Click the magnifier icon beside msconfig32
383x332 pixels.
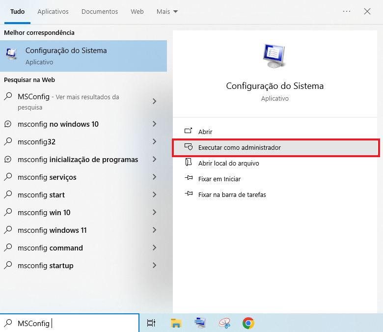(x=8, y=141)
